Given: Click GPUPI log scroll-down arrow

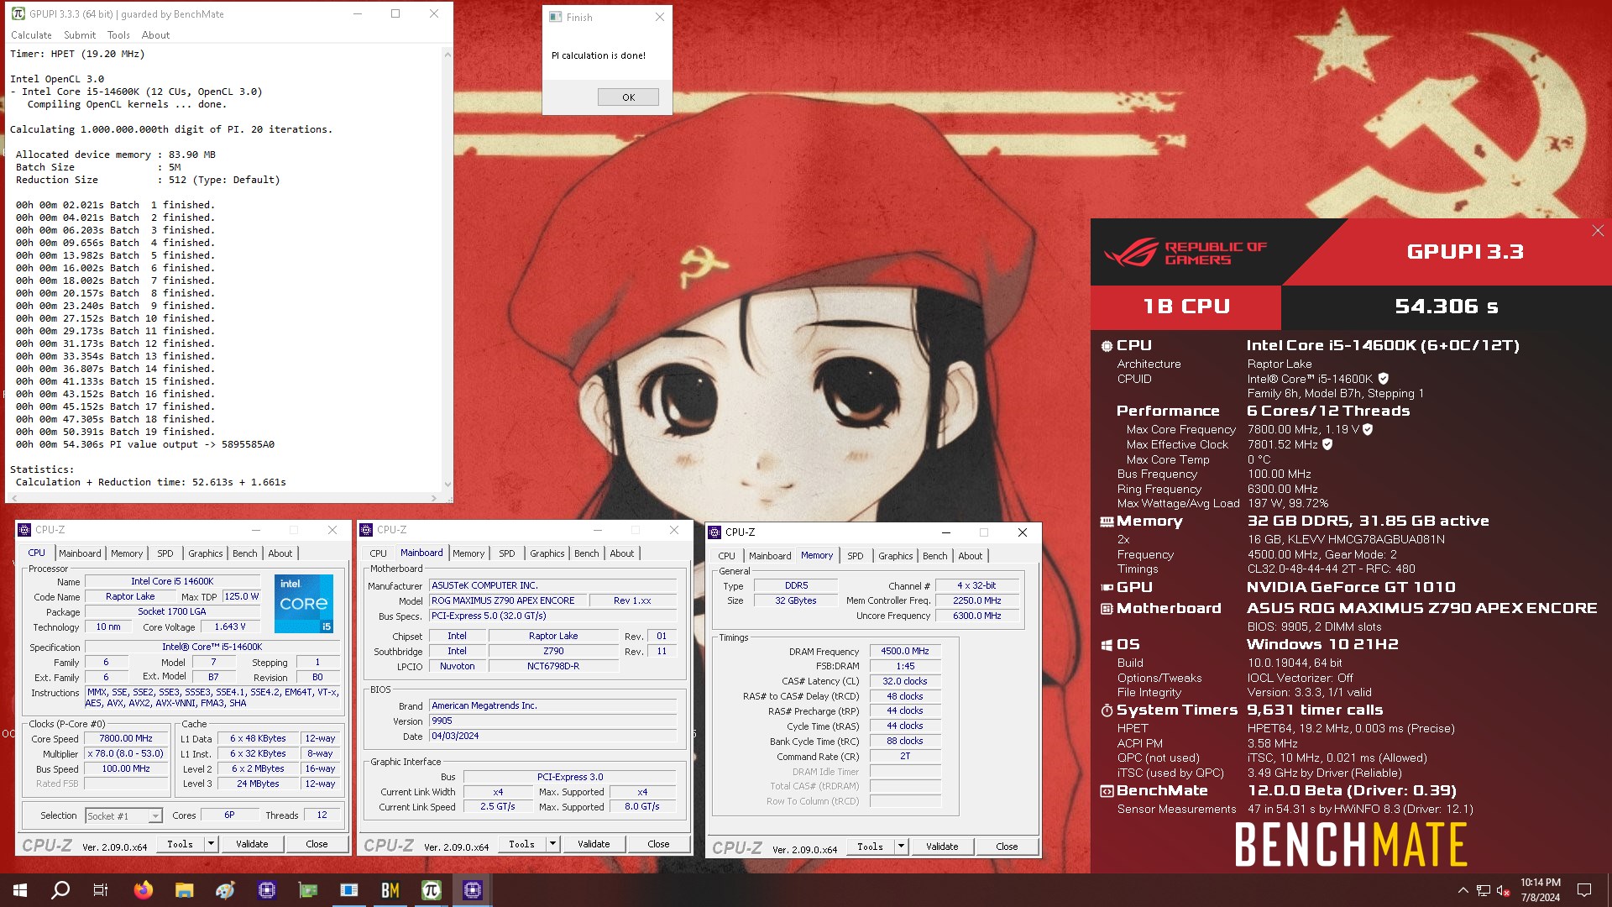Looking at the screenshot, I should (x=447, y=485).
